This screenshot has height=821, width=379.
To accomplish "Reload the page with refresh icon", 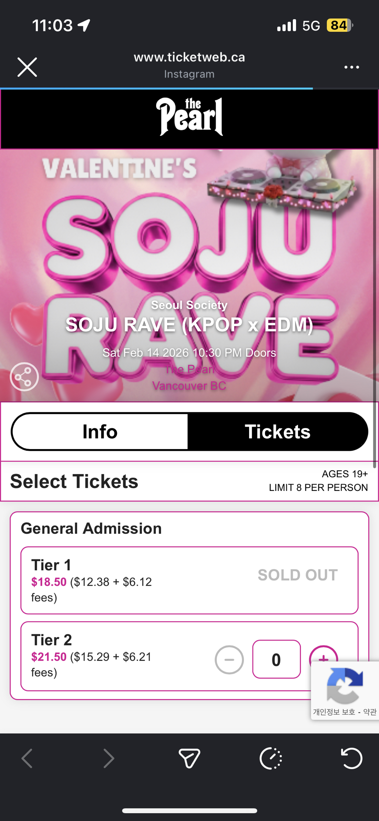I will pyautogui.click(x=351, y=758).
